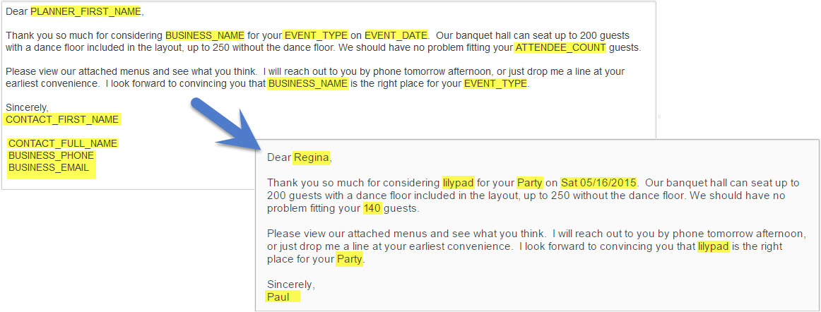Click the ATTENDEE_COUNT placeholder
This screenshot has height=312, width=821.
click(561, 47)
